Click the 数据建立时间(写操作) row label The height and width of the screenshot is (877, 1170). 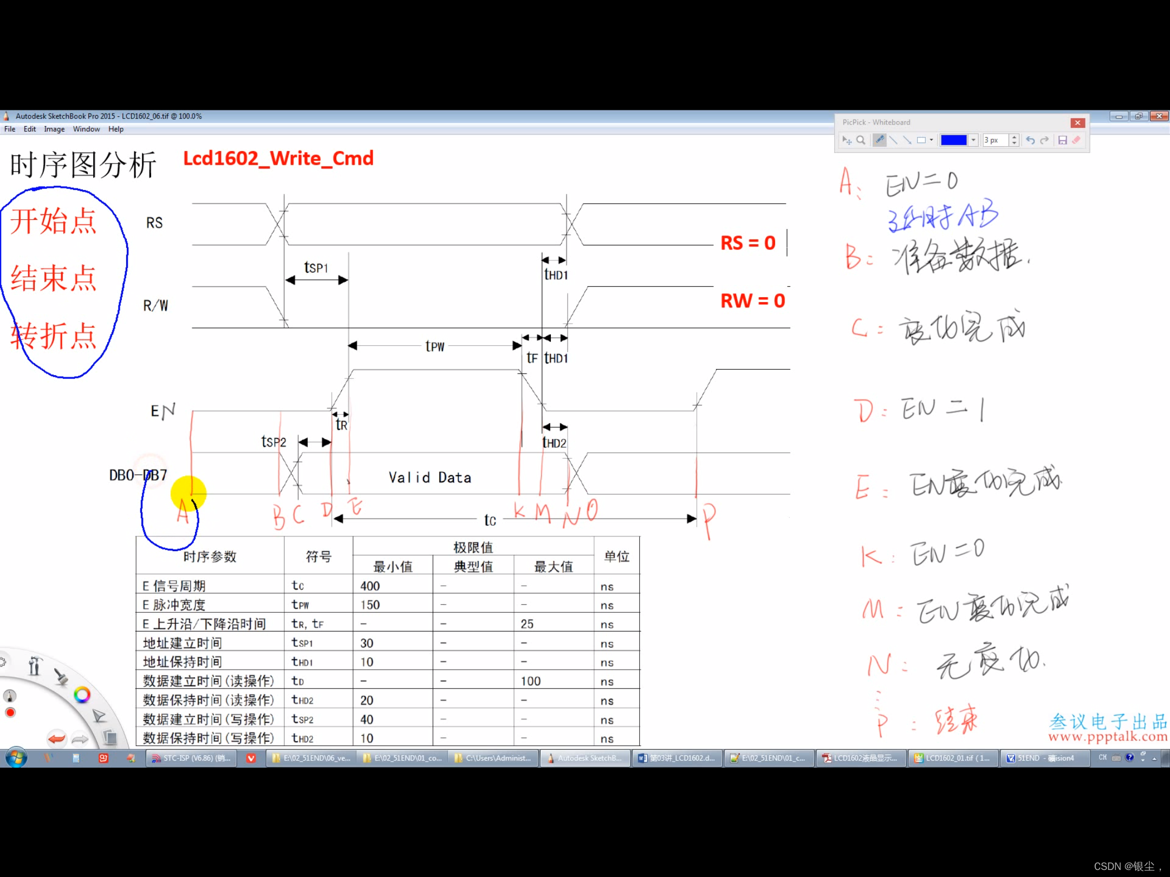pyautogui.click(x=209, y=719)
